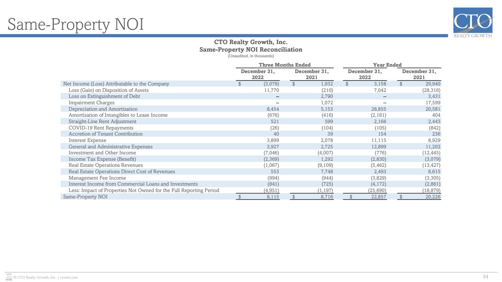Viewport: 502px width, 282px height.
Task: Select the Same-Property NOI Reconciliation heading
Action: (251, 50)
